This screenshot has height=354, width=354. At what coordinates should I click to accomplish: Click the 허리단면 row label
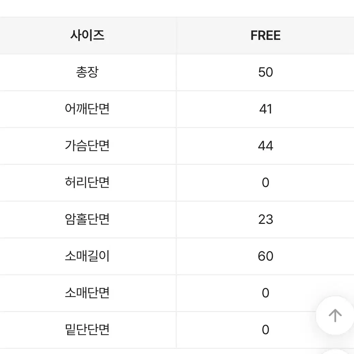pos(87,182)
